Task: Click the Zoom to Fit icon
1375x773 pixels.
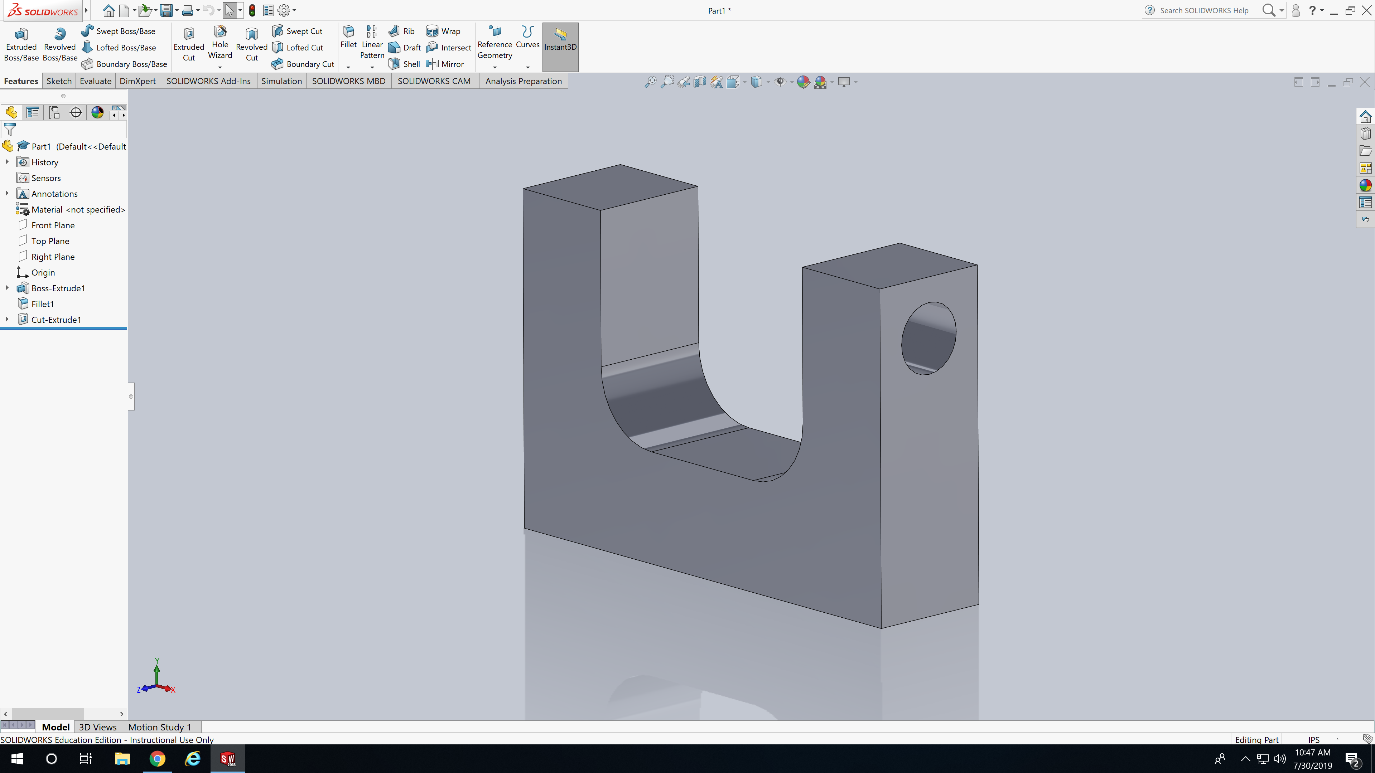Action: [650, 82]
